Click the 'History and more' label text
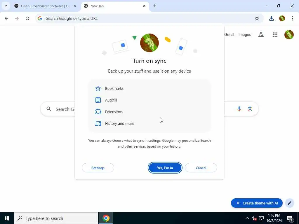Viewport: 299px width, 224px height. 119,123
